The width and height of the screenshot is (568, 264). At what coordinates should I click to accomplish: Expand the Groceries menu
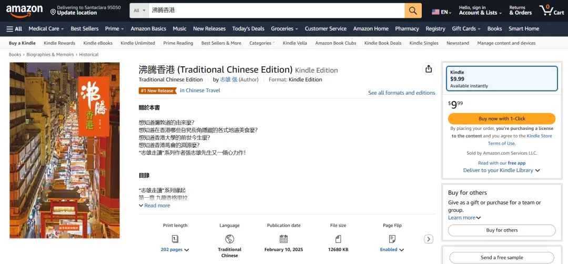tap(285, 28)
